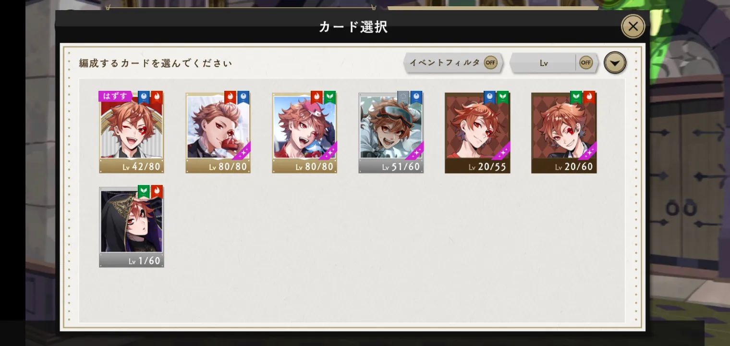Expand the round sort dropdown arrow
This screenshot has height=346, width=730.
coord(615,62)
